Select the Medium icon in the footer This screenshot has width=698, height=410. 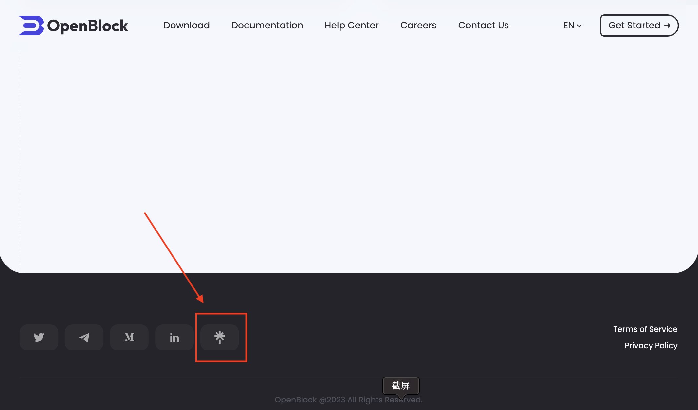tap(129, 337)
